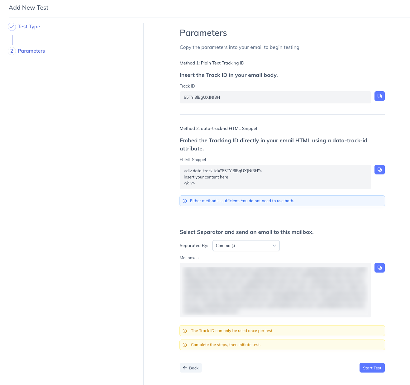Click the Track ID field
410x385 pixels.
275,97
